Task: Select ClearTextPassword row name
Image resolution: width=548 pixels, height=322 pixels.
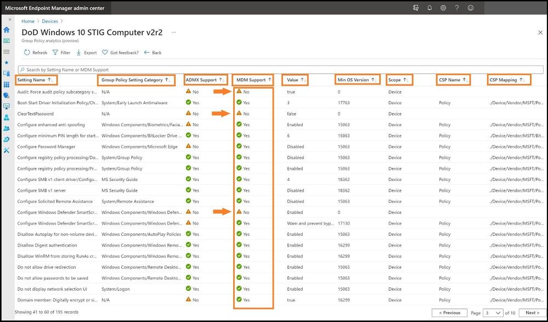Action: point(35,114)
